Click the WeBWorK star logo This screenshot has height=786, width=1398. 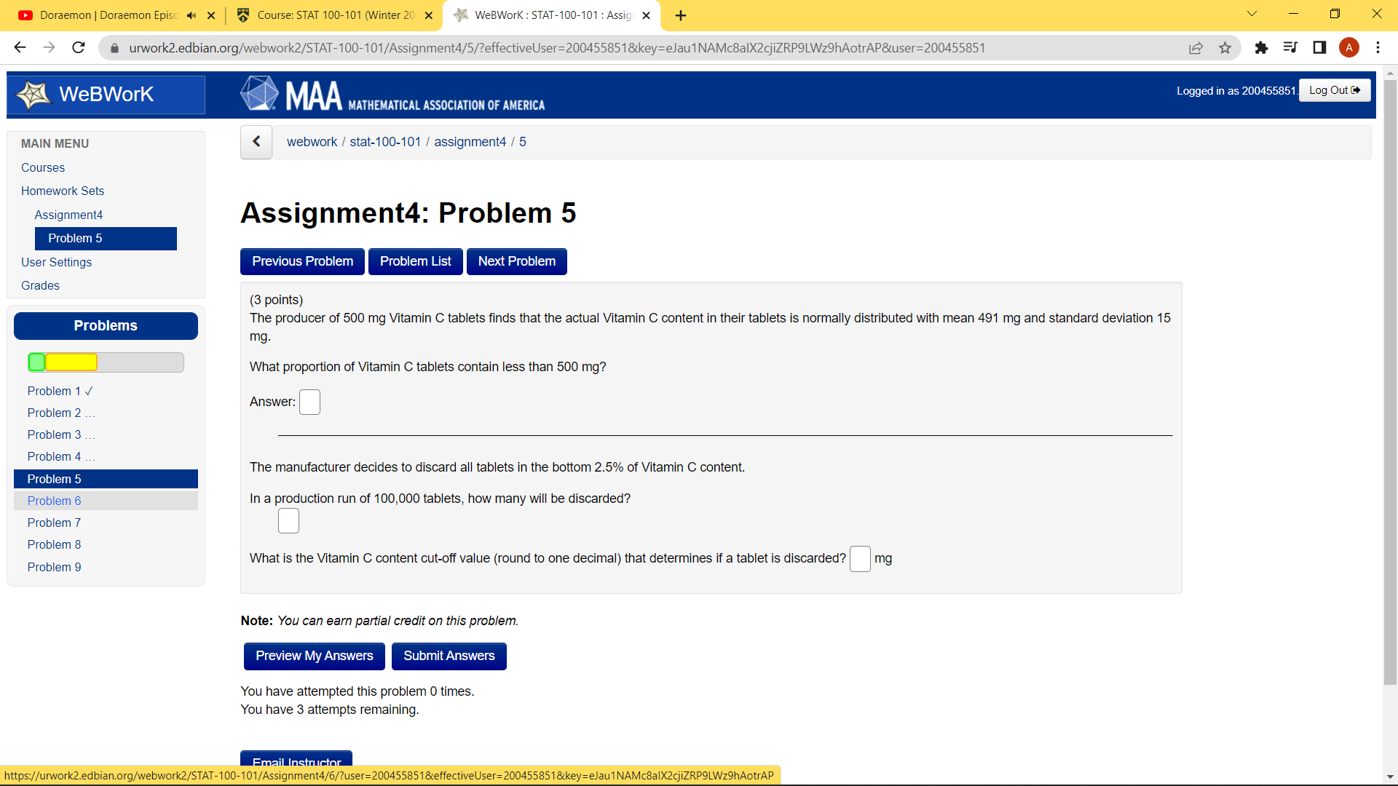point(33,94)
